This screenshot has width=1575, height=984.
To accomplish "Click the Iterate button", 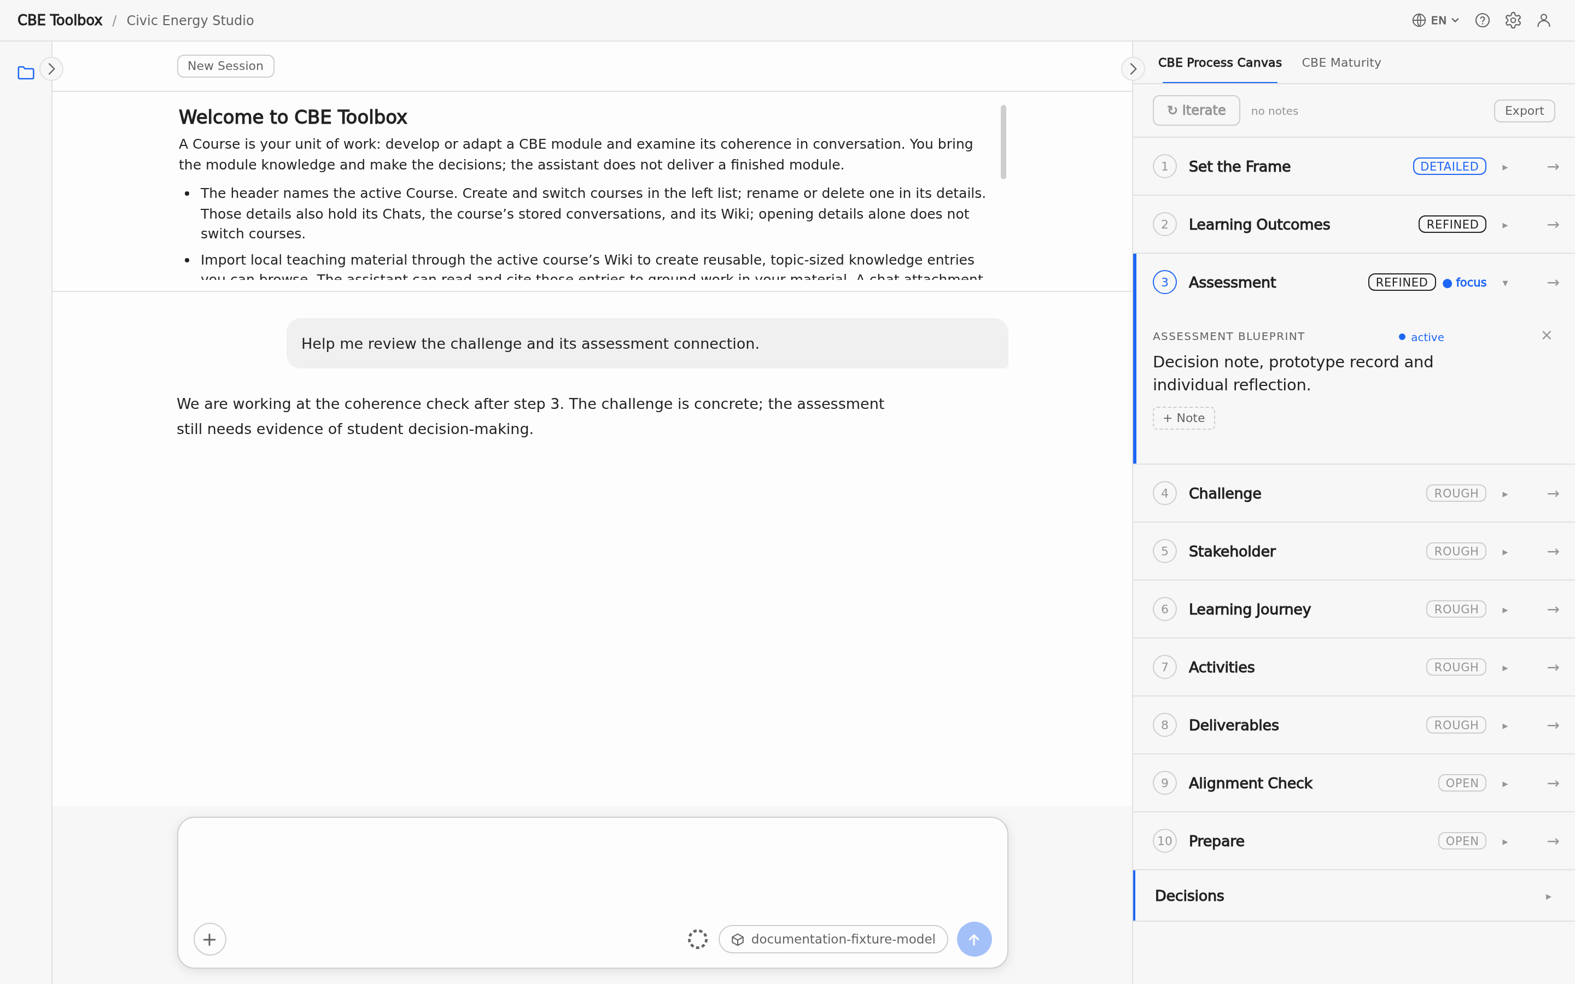I will click(x=1195, y=110).
